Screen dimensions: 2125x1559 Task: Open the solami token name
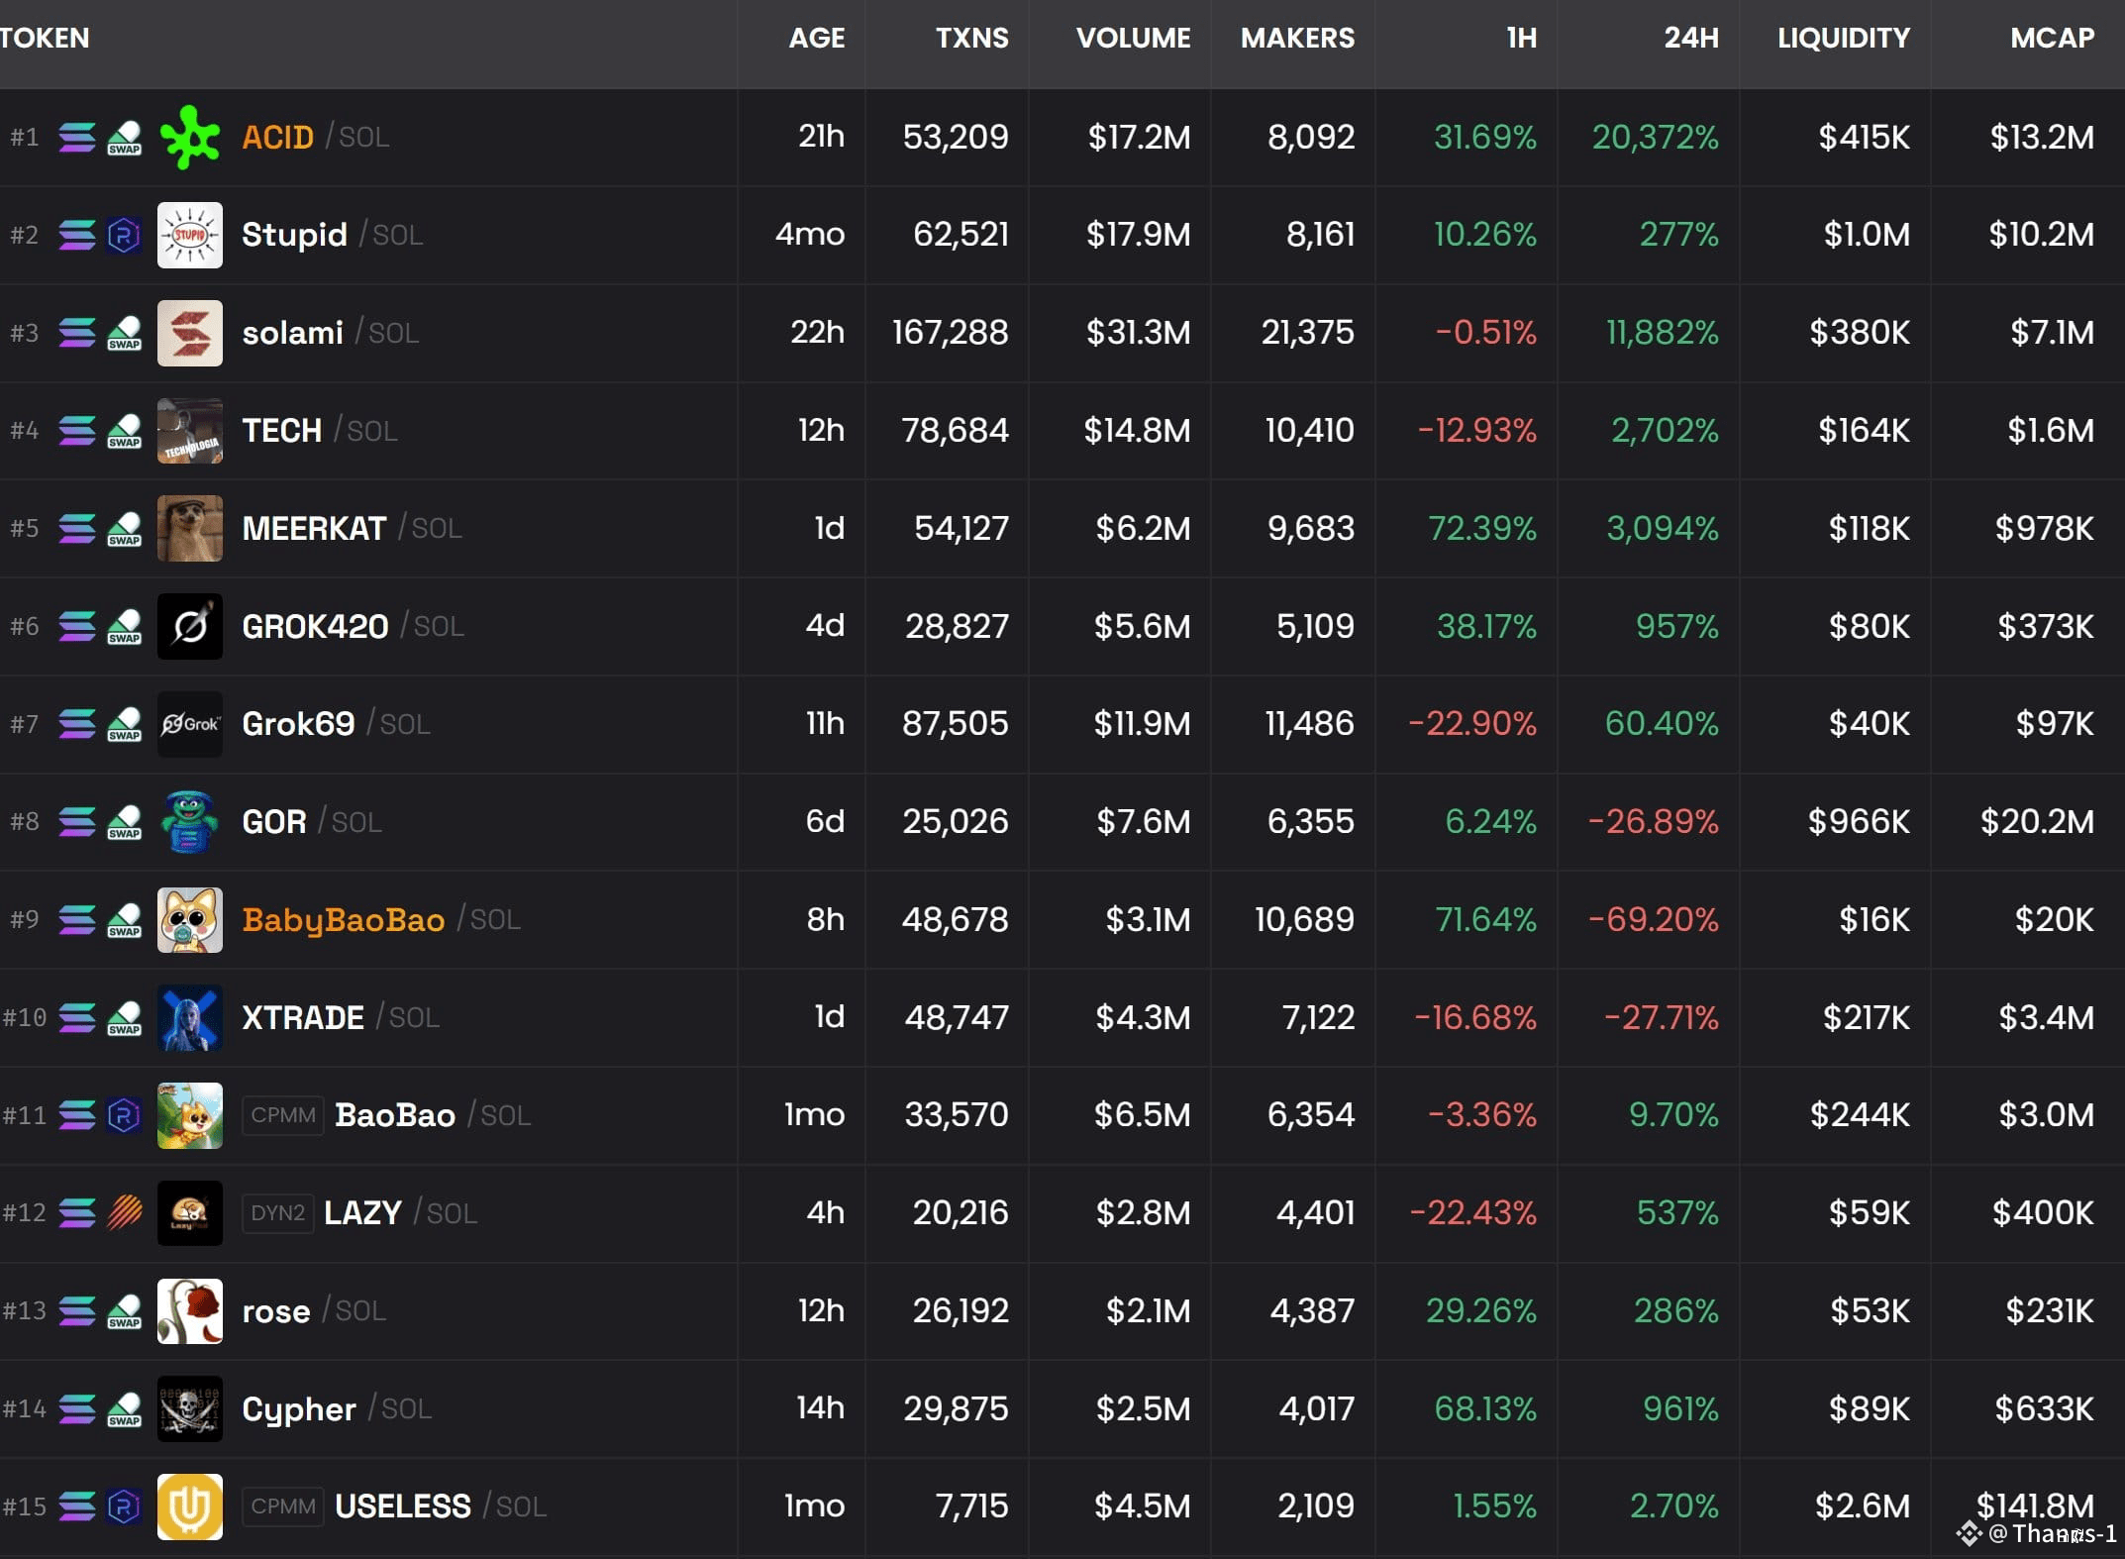point(292,333)
